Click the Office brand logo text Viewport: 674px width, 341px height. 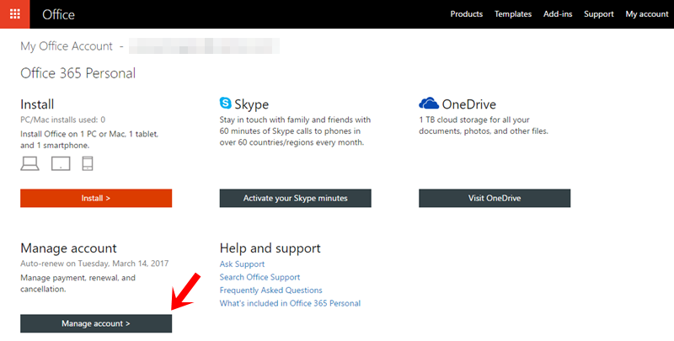[58, 14]
